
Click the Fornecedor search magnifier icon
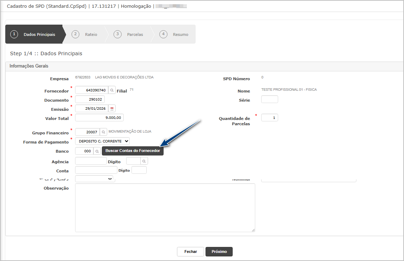click(x=112, y=90)
